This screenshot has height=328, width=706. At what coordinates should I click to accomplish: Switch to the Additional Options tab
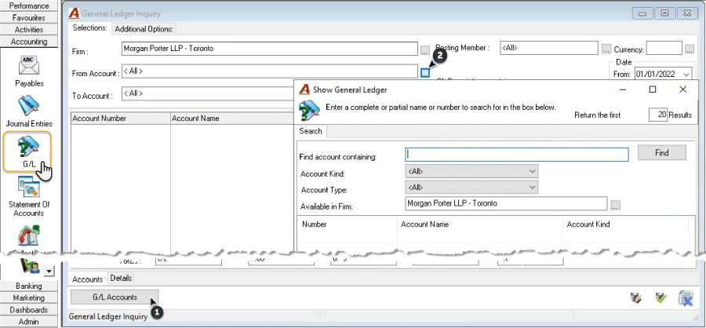144,29
